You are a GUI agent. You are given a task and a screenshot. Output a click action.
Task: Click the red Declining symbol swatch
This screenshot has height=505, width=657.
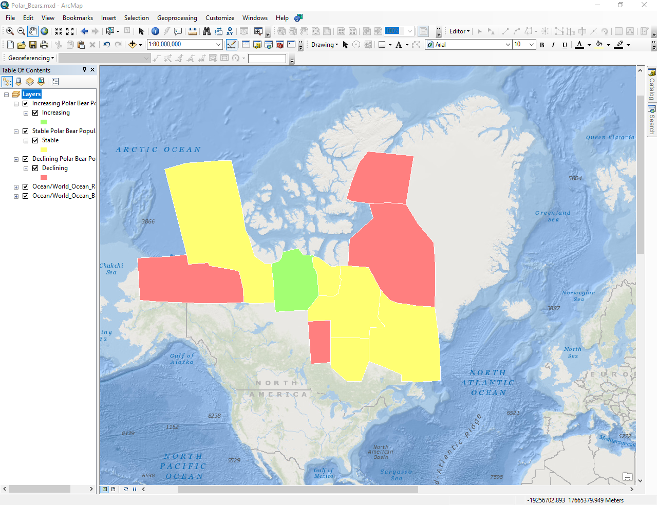(x=44, y=177)
